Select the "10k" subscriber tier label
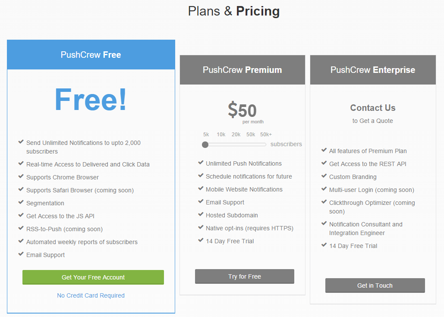Viewport: 444px width, 317px height. pyautogui.click(x=221, y=134)
